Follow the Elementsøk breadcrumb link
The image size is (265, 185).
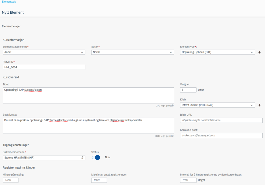(x=9, y=2)
